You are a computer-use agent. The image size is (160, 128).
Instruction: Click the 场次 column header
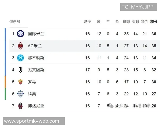click(x=87, y=22)
